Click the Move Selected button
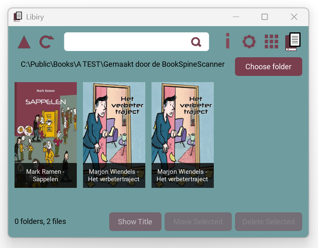Viewport: 318px width, 248px height. (x=198, y=222)
